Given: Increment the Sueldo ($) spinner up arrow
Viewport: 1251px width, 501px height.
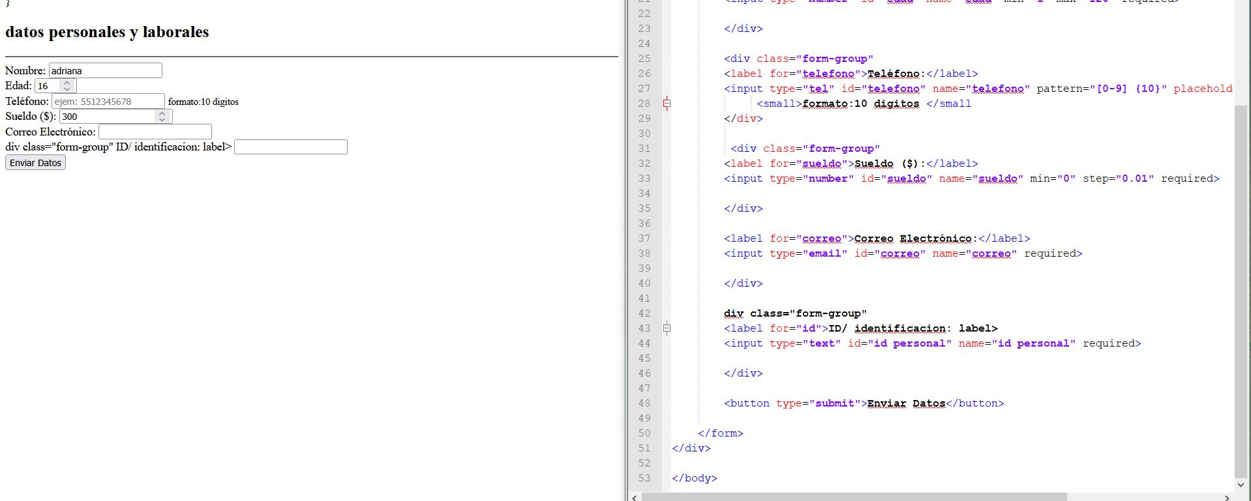Looking at the screenshot, I should click(x=162, y=113).
